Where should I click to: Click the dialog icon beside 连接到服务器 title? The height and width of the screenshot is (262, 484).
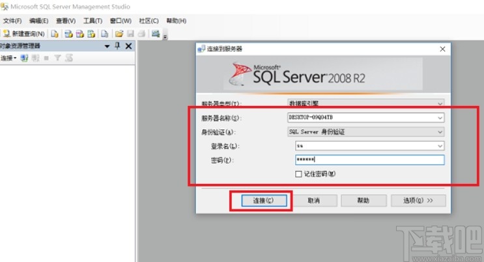[x=201, y=49]
